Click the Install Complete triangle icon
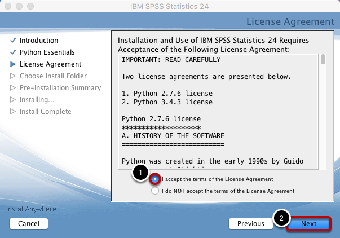340x238 pixels. [x=13, y=111]
